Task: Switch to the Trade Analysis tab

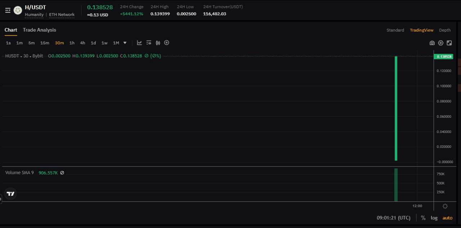Action: coord(40,30)
